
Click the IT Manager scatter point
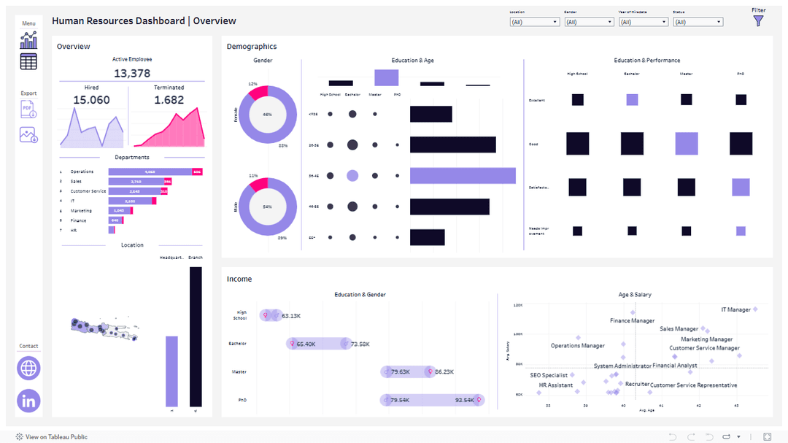(x=756, y=309)
